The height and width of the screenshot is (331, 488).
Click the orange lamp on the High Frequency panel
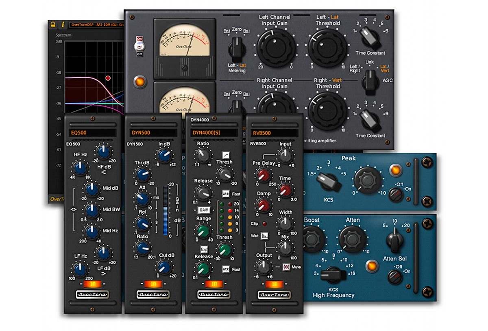(x=371, y=267)
